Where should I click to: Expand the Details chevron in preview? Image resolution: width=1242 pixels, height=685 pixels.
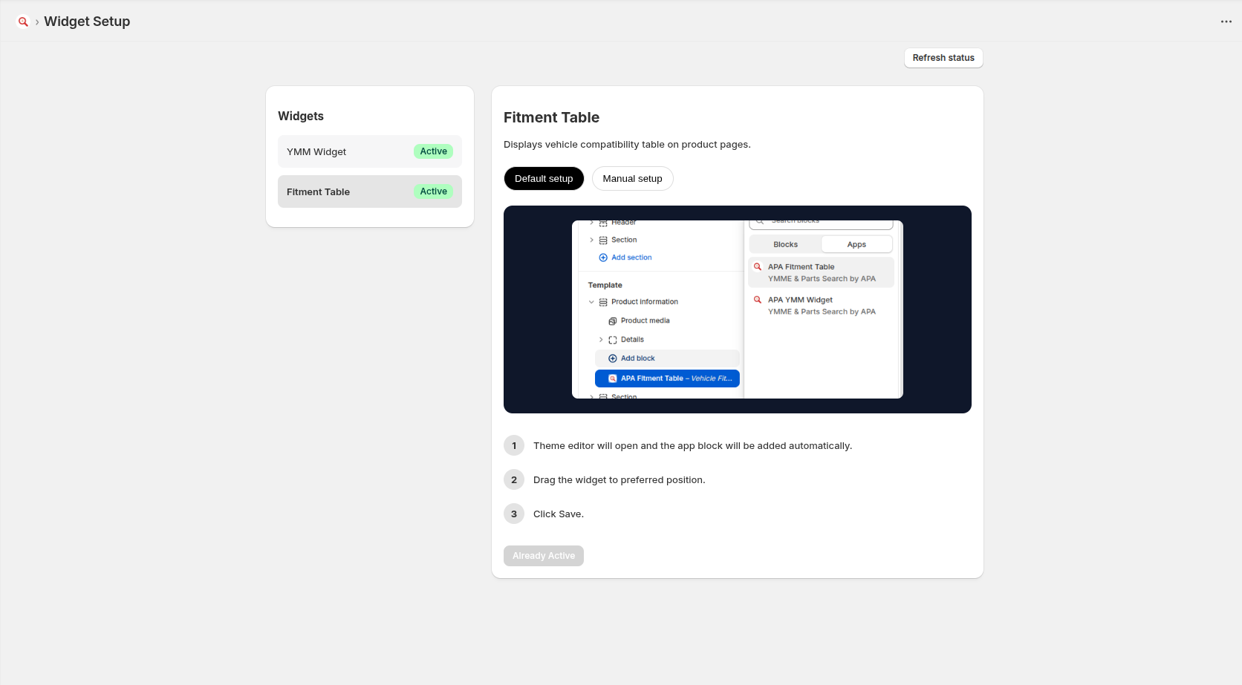click(x=601, y=340)
